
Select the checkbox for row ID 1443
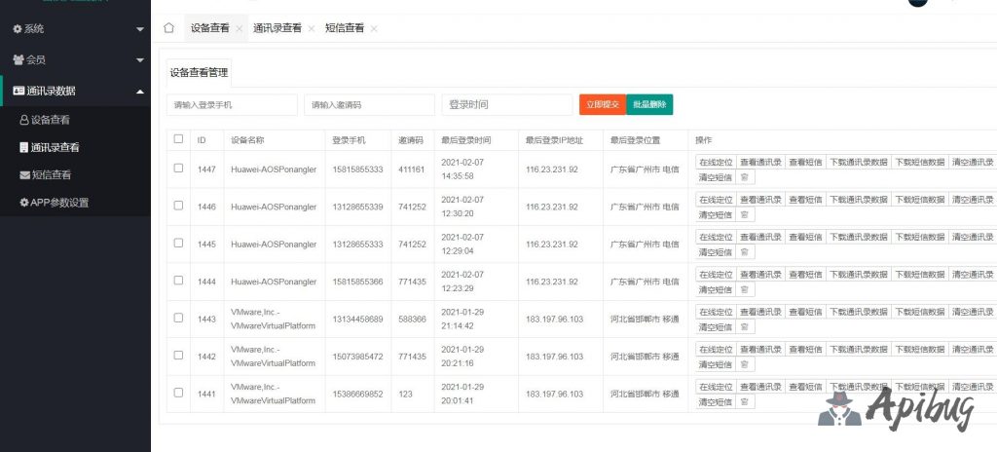pyautogui.click(x=178, y=318)
